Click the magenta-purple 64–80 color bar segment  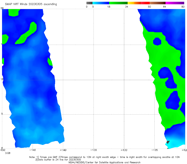pos(175,3)
